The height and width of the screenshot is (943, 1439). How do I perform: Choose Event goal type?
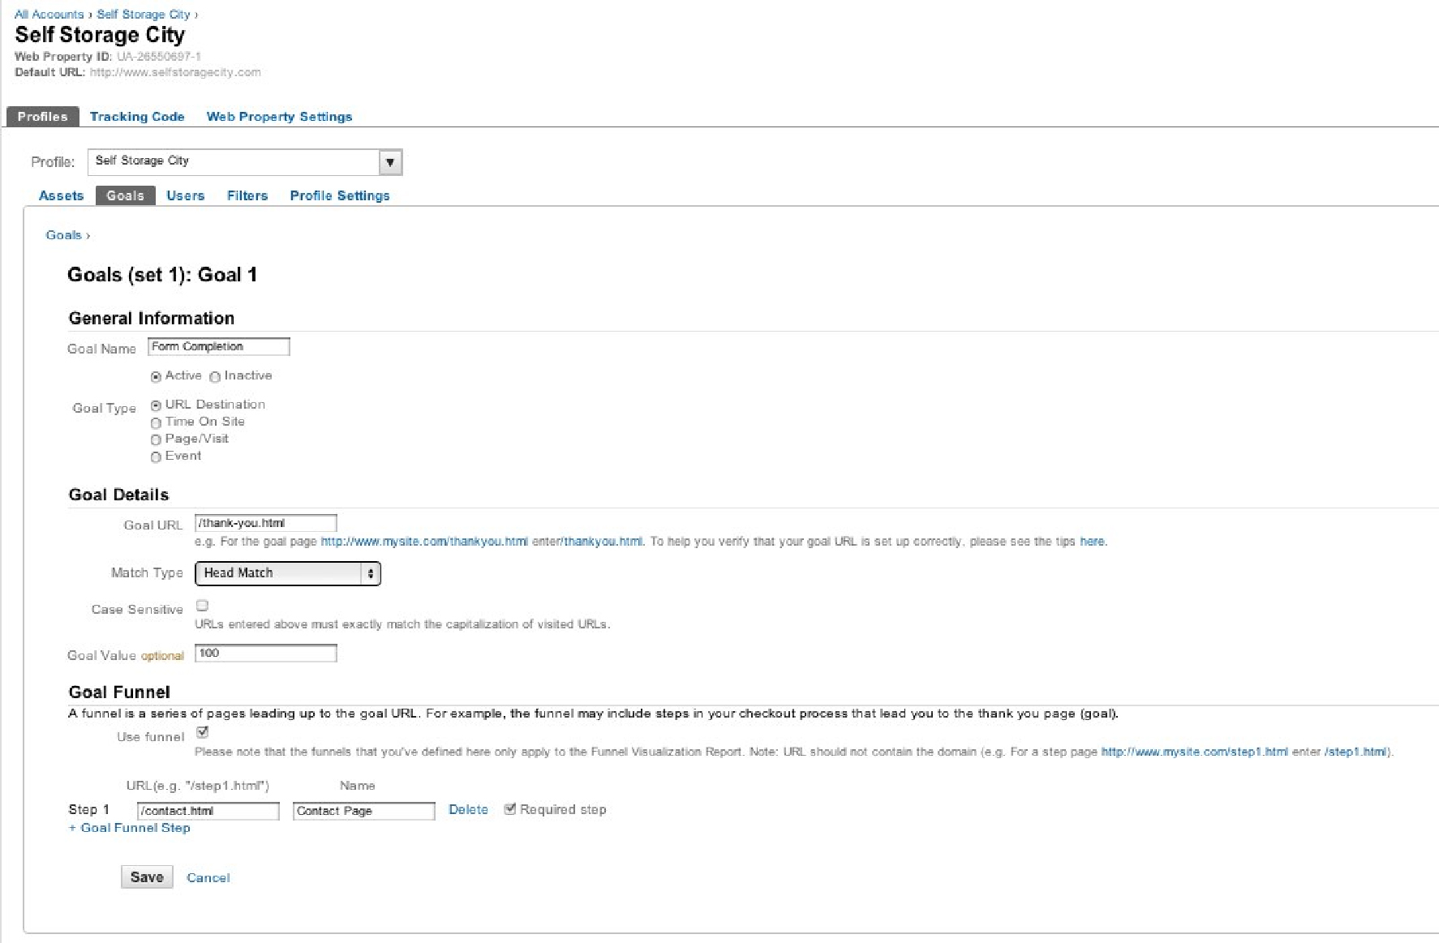(156, 457)
